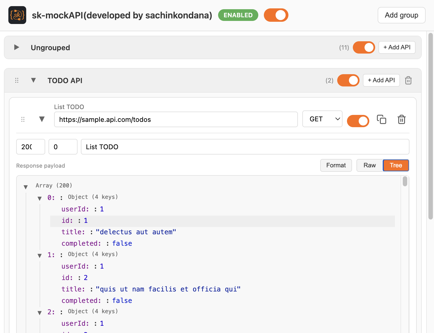Collapse the TODO API group
Screen dimensions: 434x333
33,80
